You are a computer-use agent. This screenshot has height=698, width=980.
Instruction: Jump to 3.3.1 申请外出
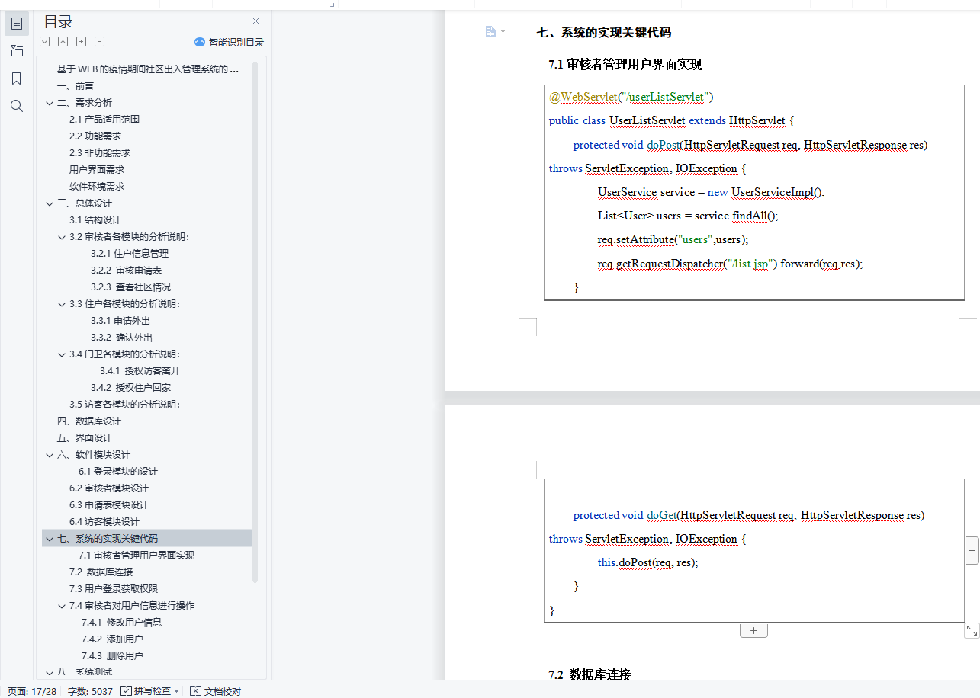pos(120,320)
